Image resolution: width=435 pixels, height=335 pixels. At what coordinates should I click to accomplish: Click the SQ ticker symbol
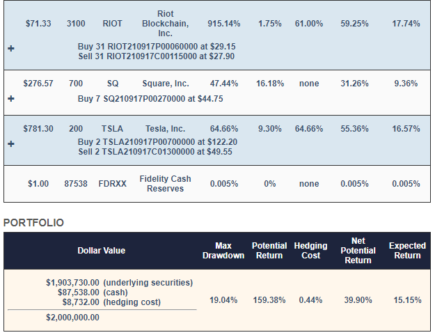pos(113,84)
